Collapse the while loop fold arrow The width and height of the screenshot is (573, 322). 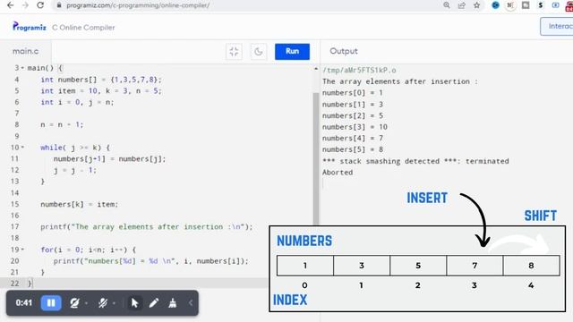[22, 147]
